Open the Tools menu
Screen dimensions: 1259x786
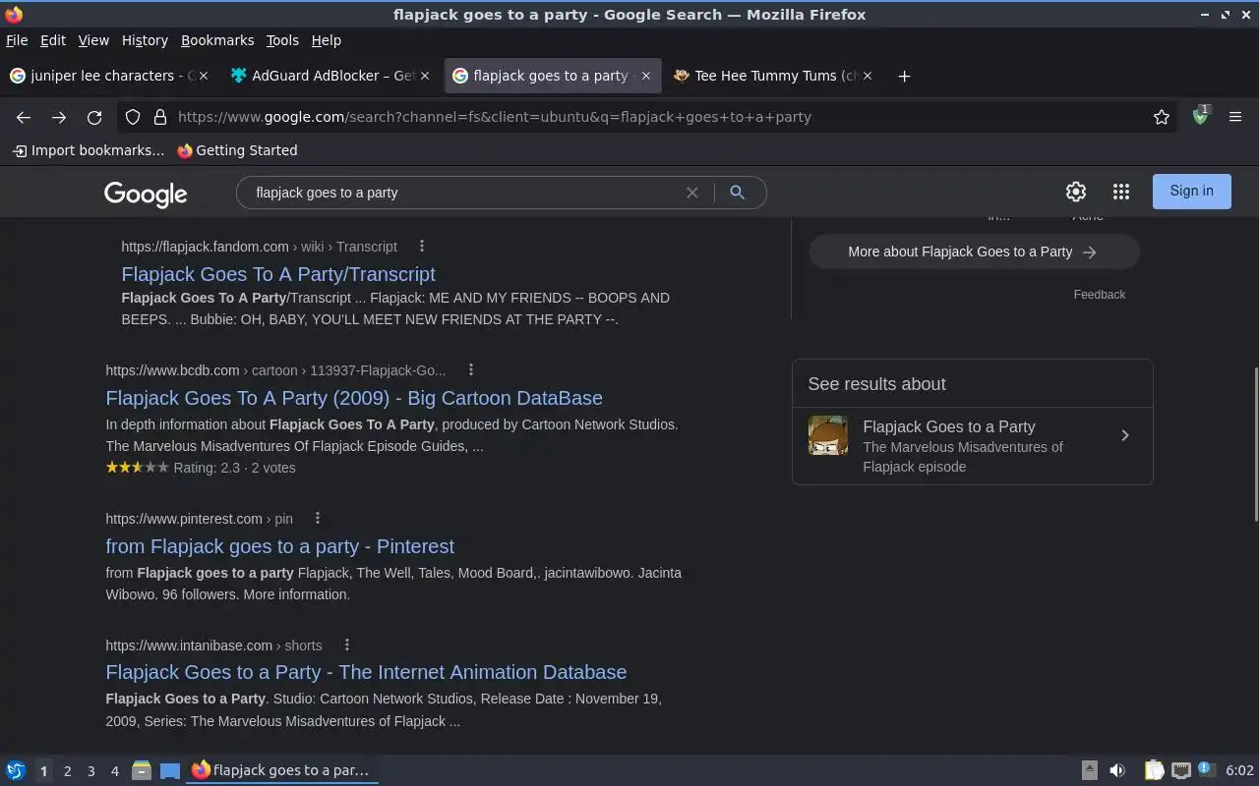point(282,40)
